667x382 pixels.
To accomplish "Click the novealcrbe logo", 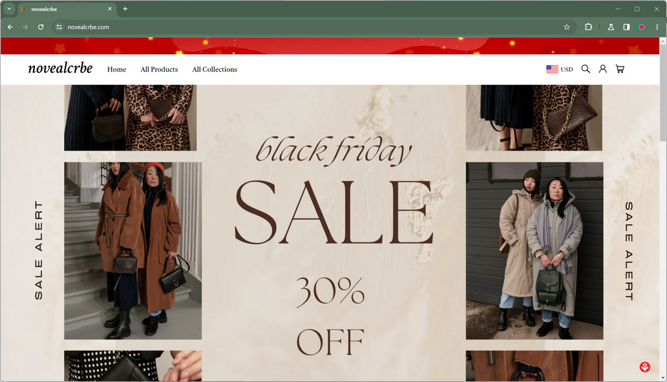I will (60, 68).
